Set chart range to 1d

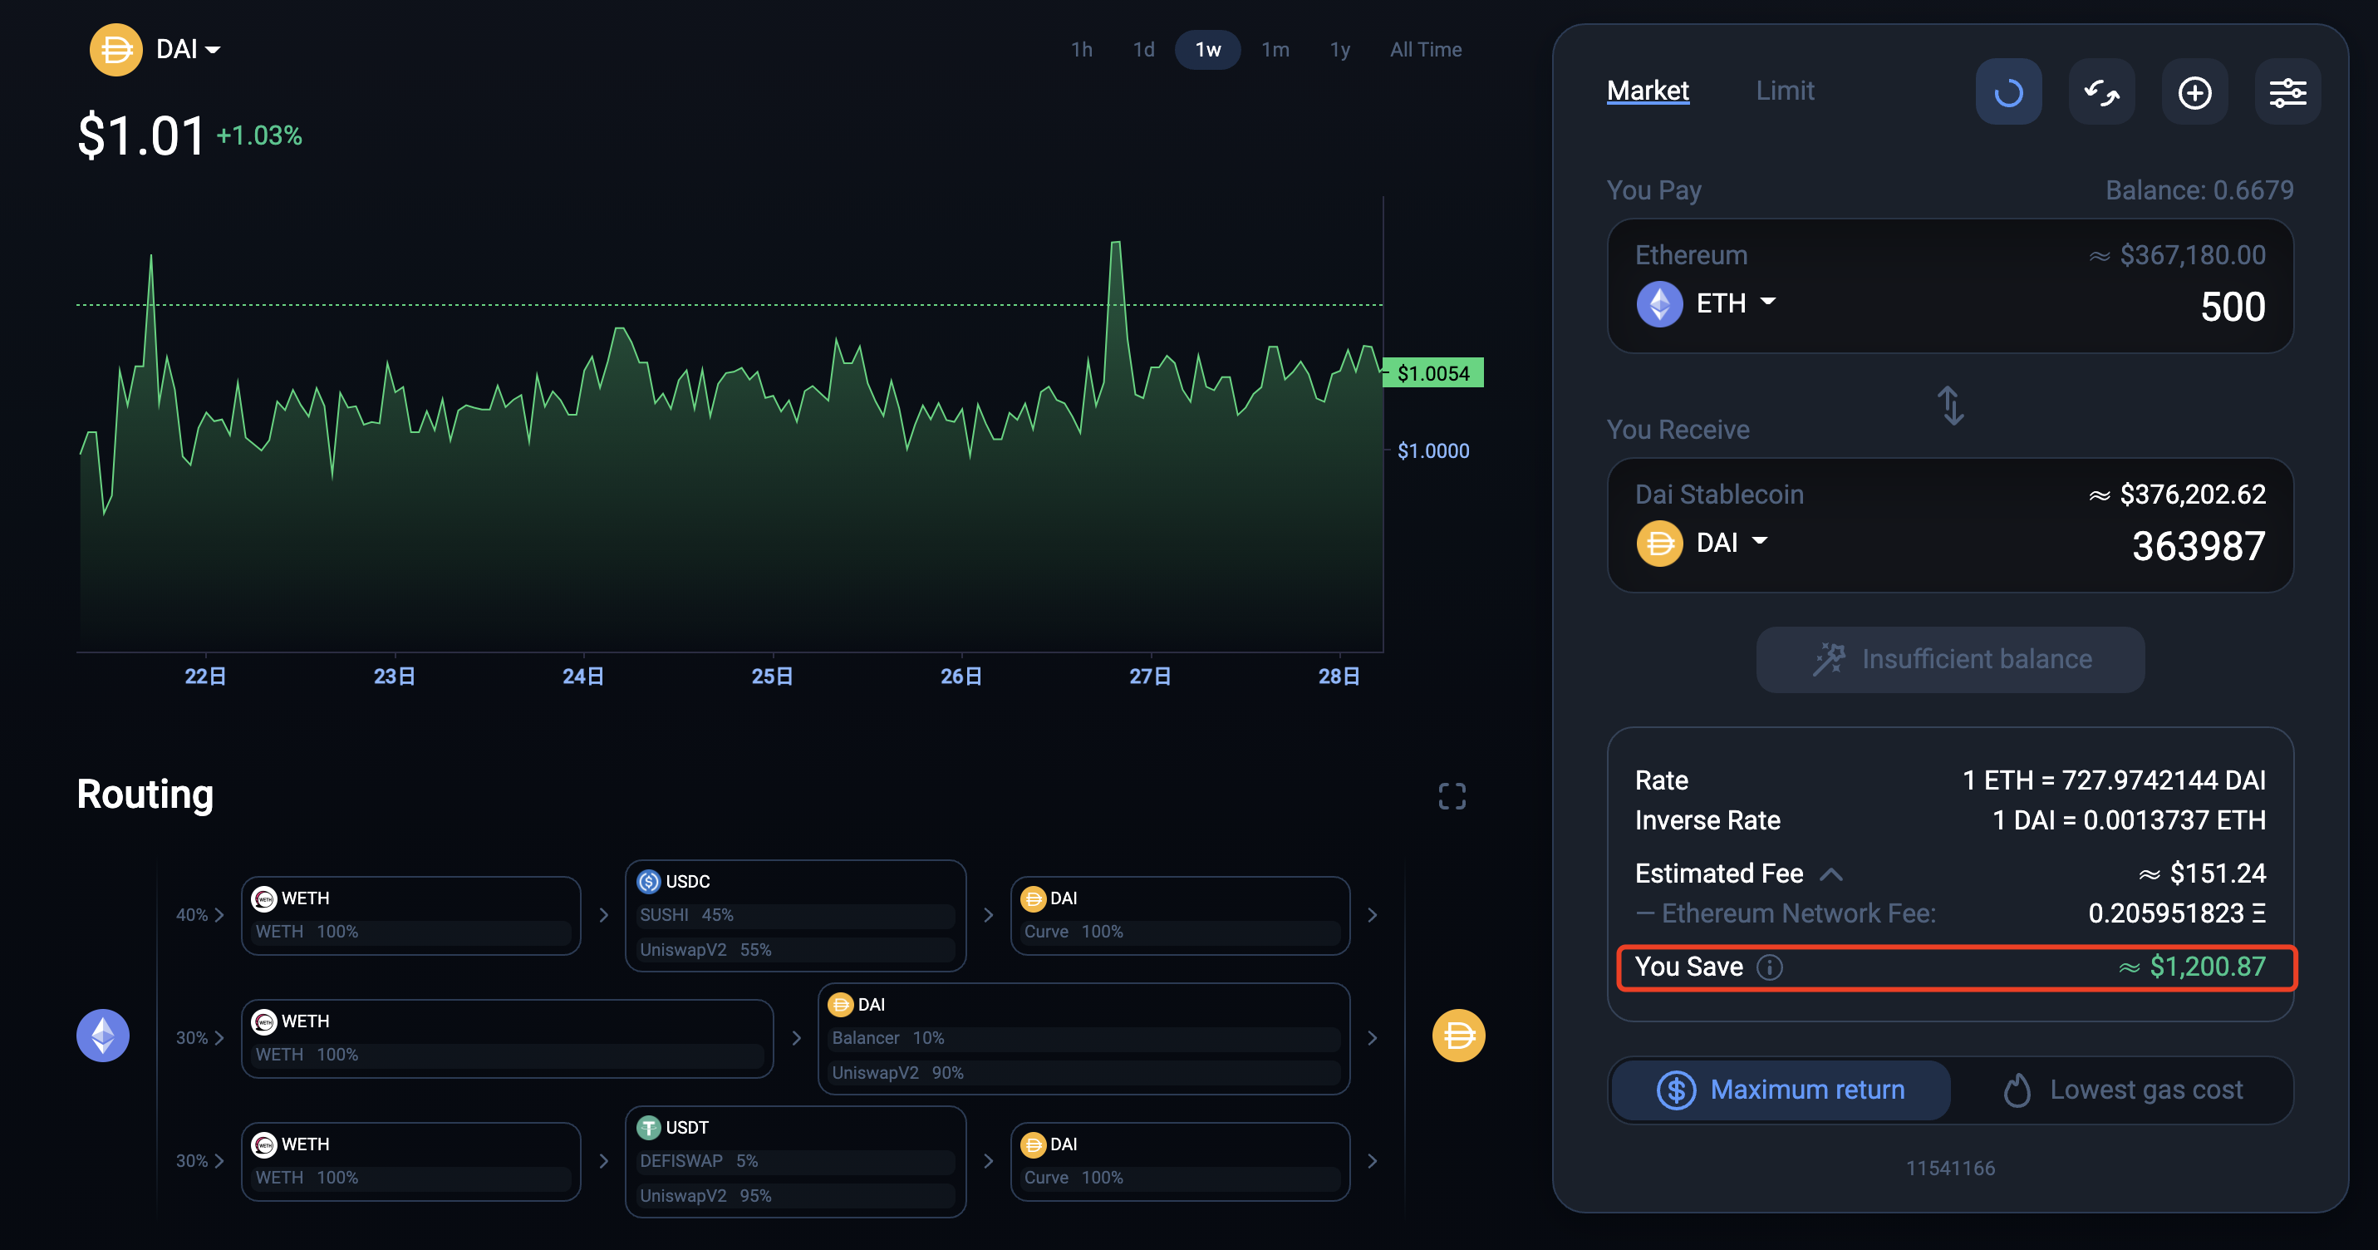click(x=1144, y=50)
